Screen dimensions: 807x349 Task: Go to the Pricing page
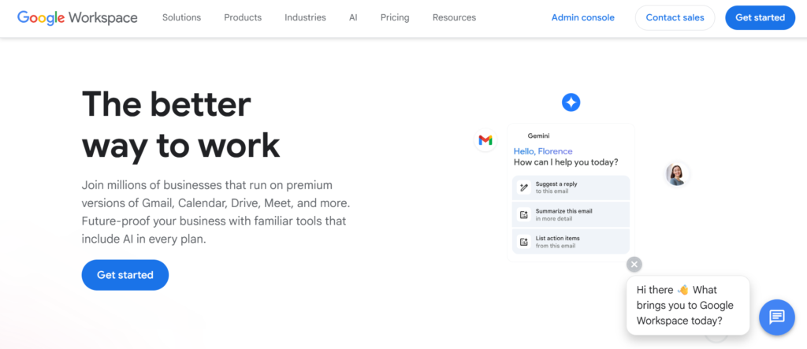pos(394,17)
